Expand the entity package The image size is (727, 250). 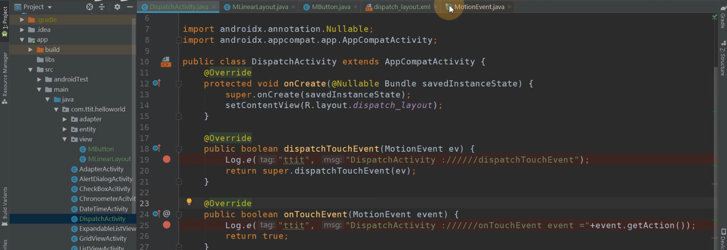[65, 129]
